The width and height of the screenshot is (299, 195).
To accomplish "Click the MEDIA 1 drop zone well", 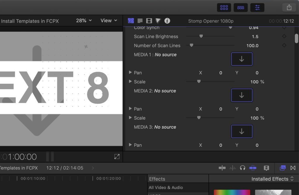I will click(241, 59).
